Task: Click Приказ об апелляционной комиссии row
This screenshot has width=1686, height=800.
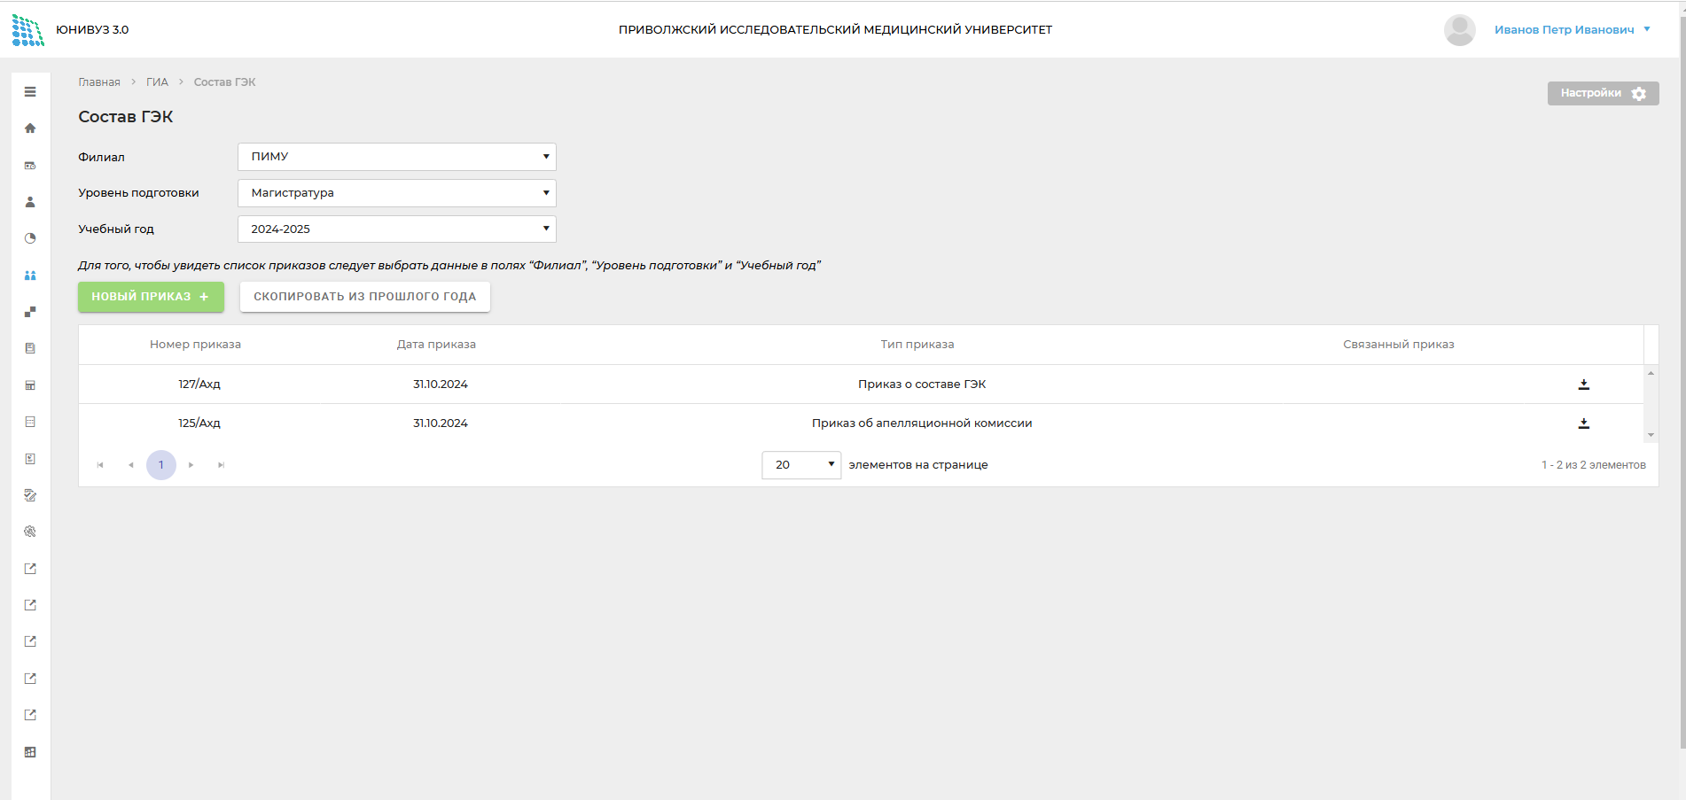Action: coord(922,423)
